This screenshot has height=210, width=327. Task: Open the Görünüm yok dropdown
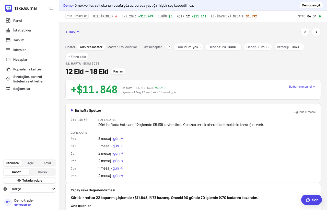189,47
